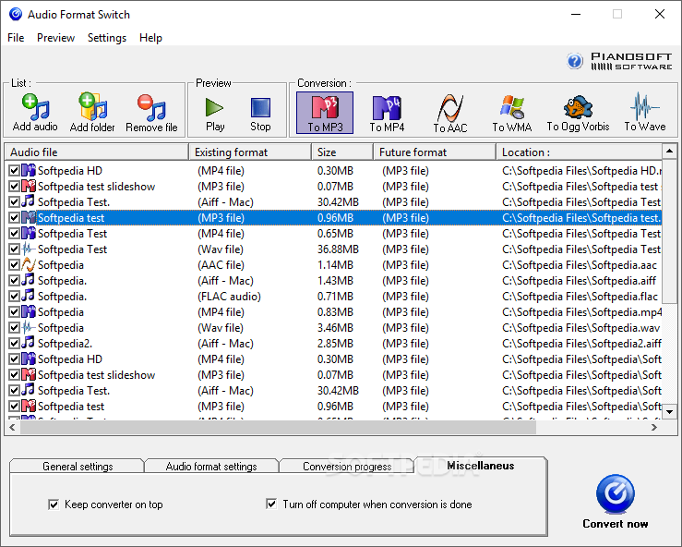Uncheck the 1.43MB Aiff row checkbox
The width and height of the screenshot is (682, 547).
coord(14,281)
